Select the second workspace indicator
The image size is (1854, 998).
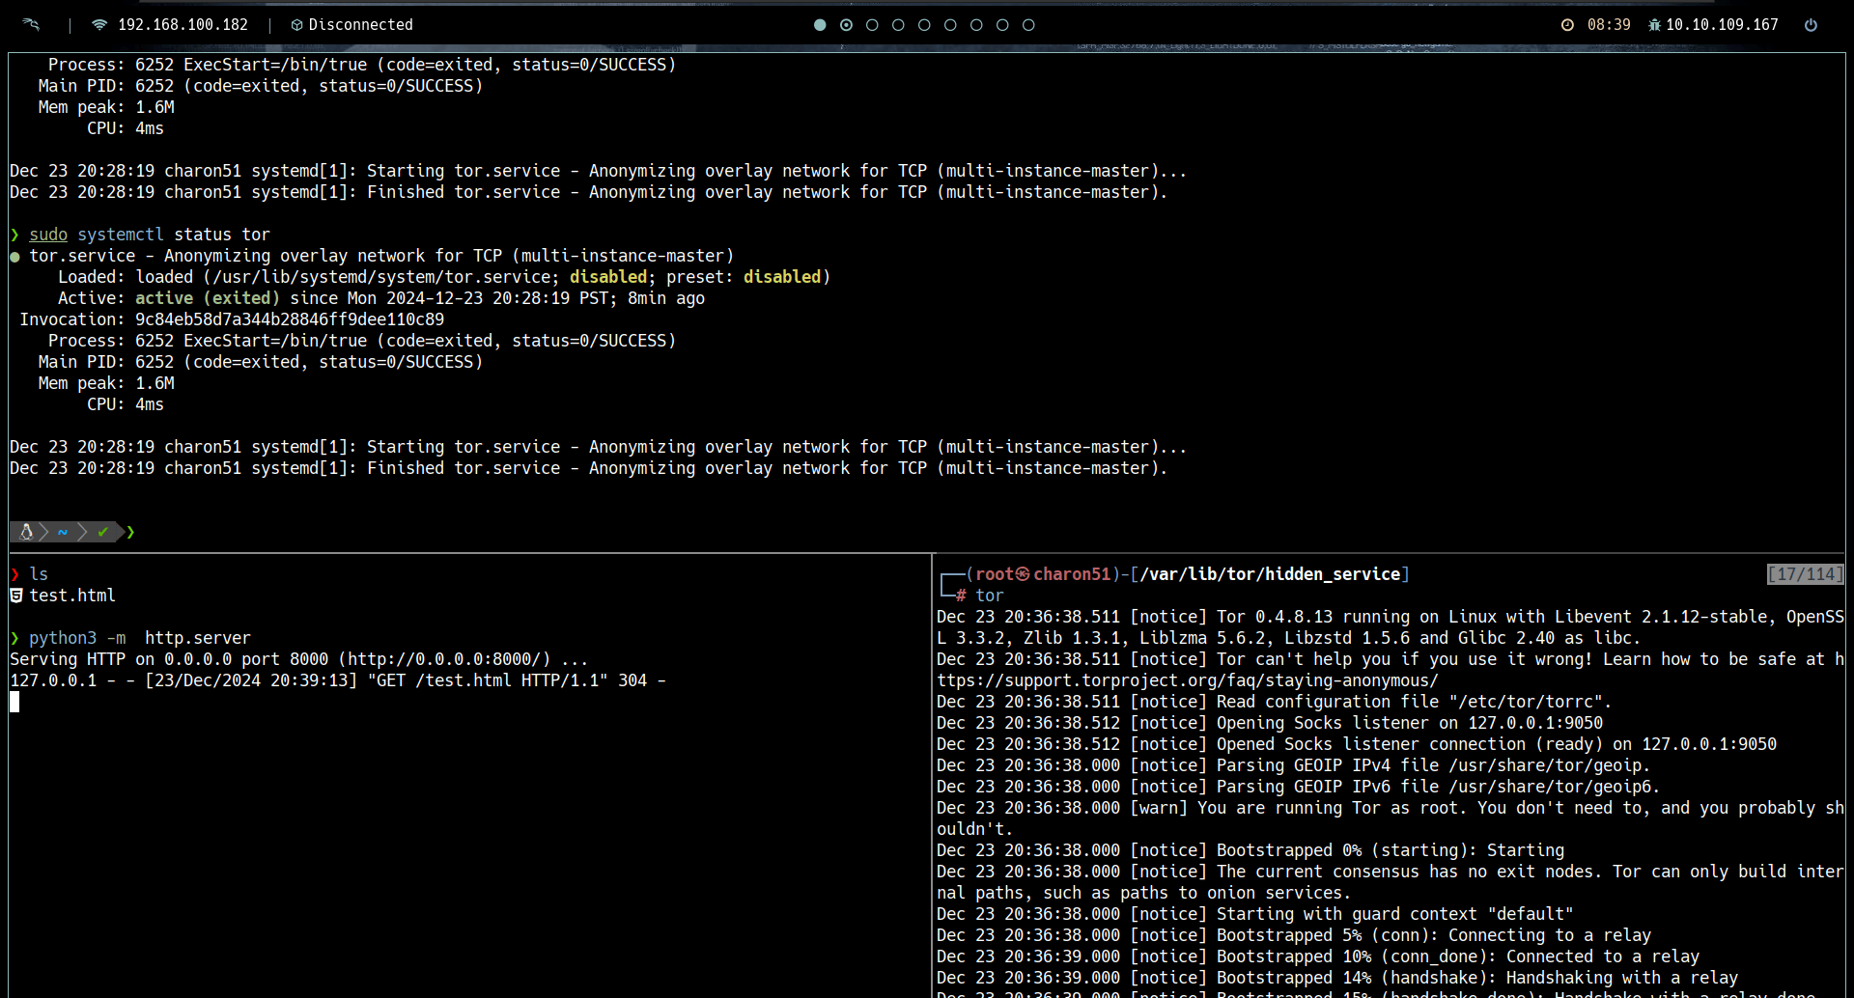tap(846, 25)
